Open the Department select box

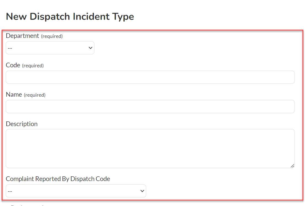[50, 48]
